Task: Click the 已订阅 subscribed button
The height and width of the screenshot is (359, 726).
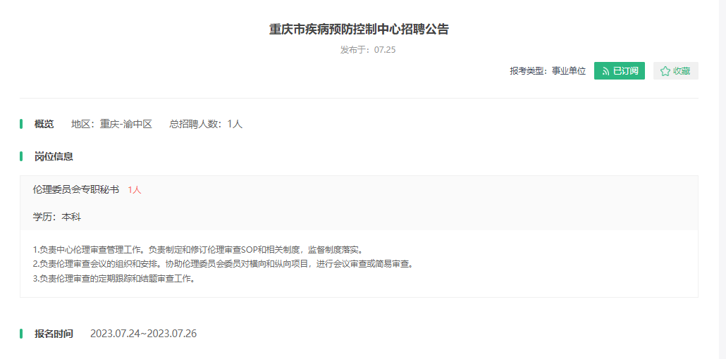Action: (619, 71)
